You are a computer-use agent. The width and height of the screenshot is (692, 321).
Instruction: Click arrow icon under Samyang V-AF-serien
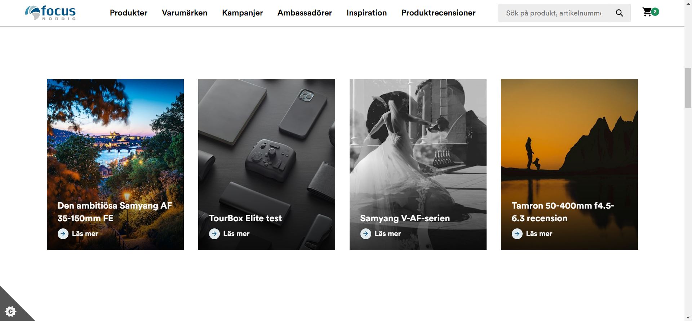pos(366,234)
